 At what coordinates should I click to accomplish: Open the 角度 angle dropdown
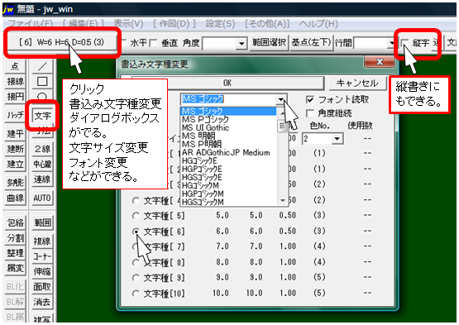[x=241, y=44]
